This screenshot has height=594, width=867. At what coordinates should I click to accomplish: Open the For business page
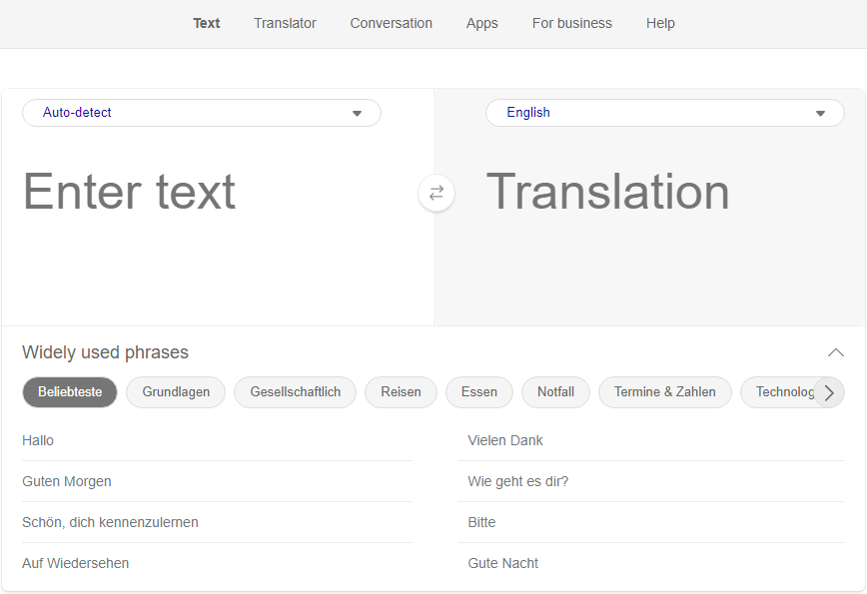pyautogui.click(x=571, y=23)
